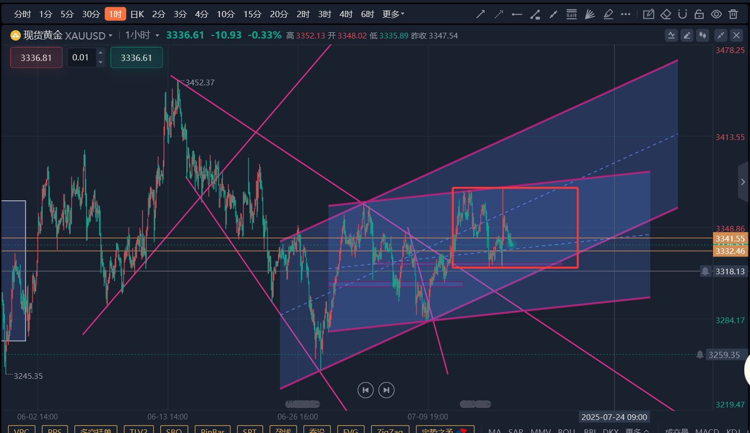
Task: Decrease lot size with down stepper arrow
Action: click(x=101, y=62)
